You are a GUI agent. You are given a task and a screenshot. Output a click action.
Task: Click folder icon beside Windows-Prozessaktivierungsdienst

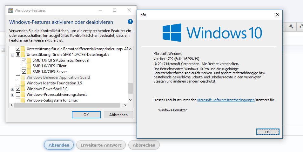23,95
